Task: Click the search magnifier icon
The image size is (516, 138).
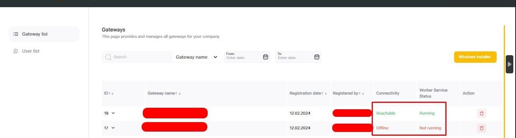Action: coord(108,57)
